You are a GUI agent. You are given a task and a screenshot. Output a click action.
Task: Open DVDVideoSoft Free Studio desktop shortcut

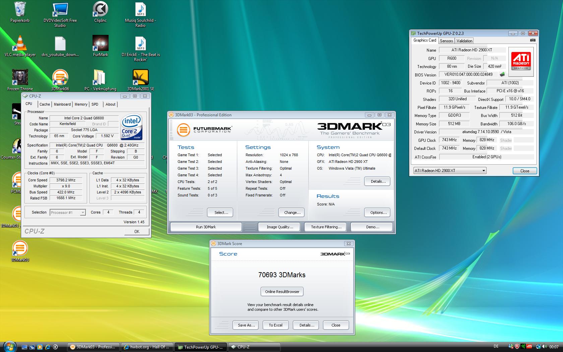tap(60, 14)
